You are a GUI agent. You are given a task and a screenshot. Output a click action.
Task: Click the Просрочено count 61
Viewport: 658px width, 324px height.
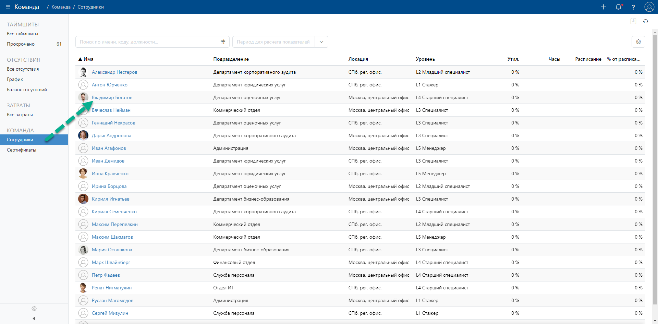[x=59, y=44]
